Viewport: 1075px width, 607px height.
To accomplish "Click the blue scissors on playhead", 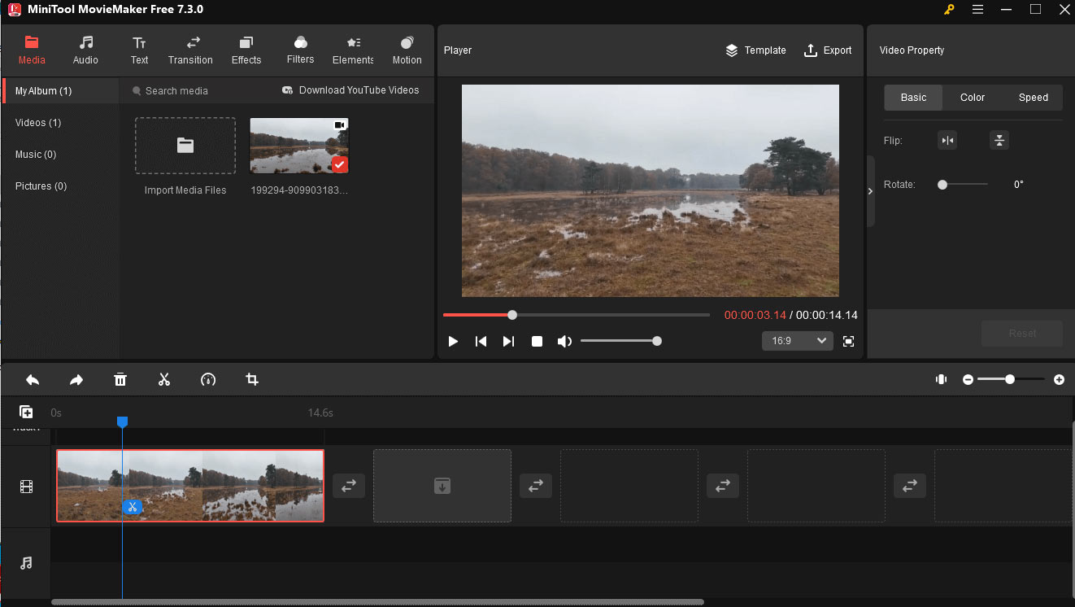I will (132, 507).
